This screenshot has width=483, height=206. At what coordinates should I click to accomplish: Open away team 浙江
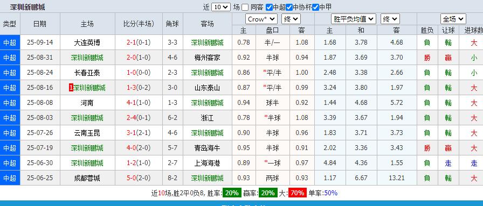(208, 118)
